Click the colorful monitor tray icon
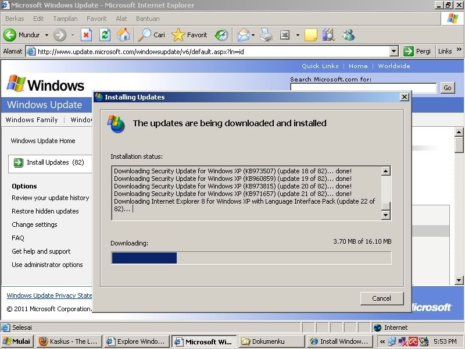Viewport: 465px width, 349px height. click(424, 341)
